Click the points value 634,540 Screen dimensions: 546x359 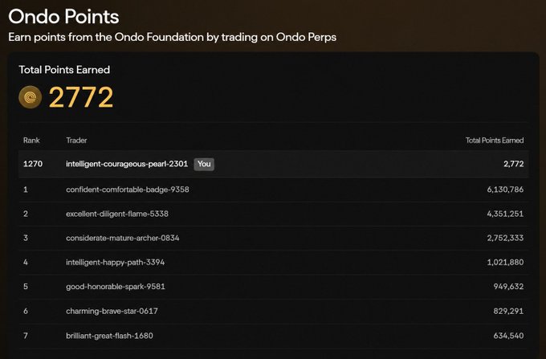tap(508, 336)
